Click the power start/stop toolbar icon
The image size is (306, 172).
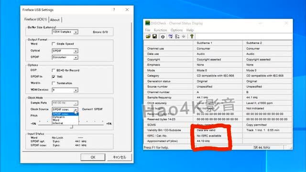163,36
